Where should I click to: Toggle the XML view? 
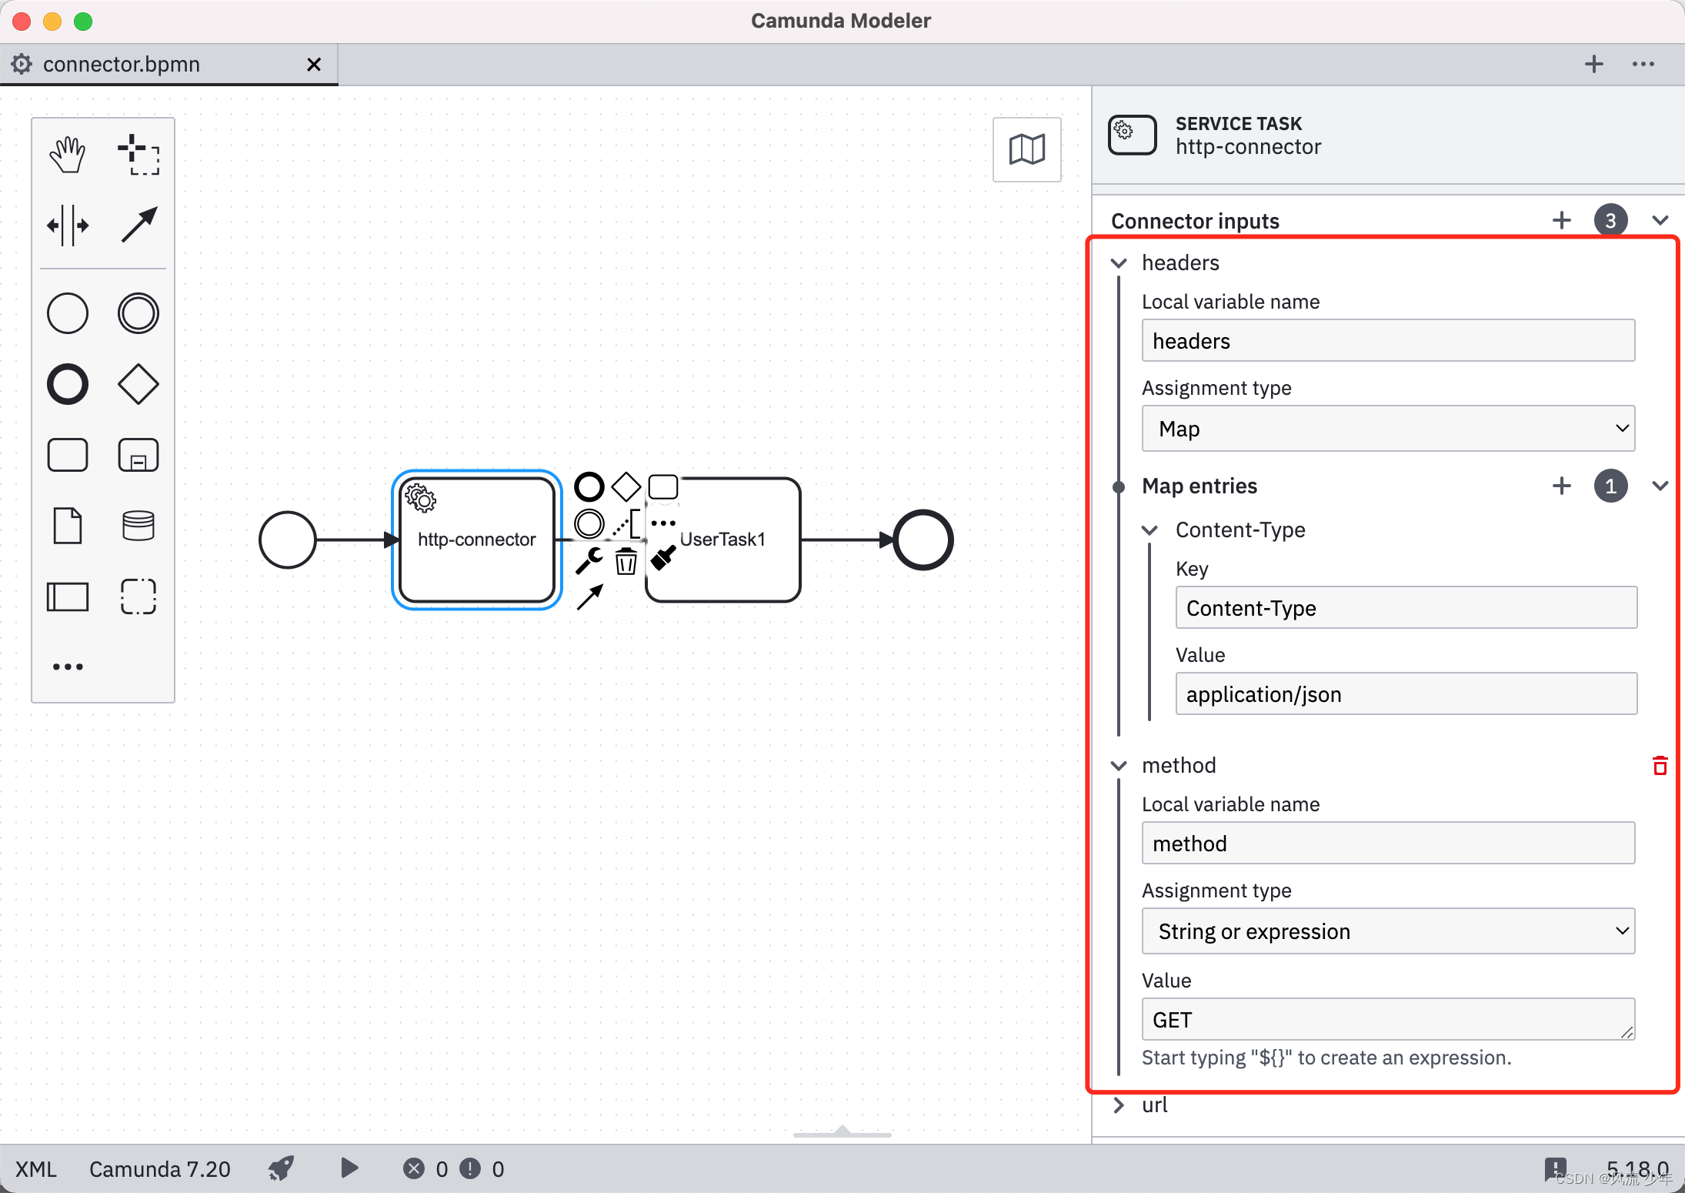point(36,1169)
